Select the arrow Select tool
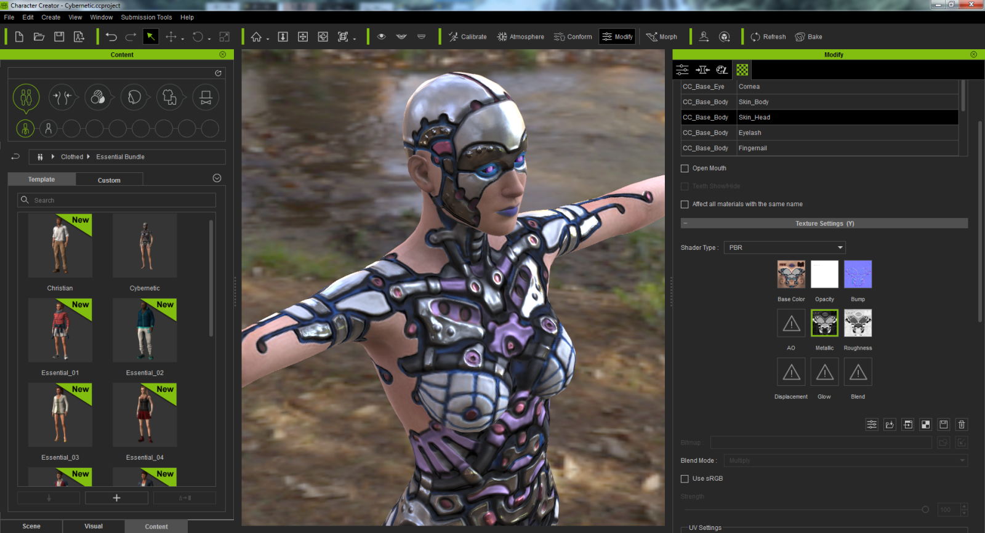Image resolution: width=985 pixels, height=533 pixels. pos(150,37)
